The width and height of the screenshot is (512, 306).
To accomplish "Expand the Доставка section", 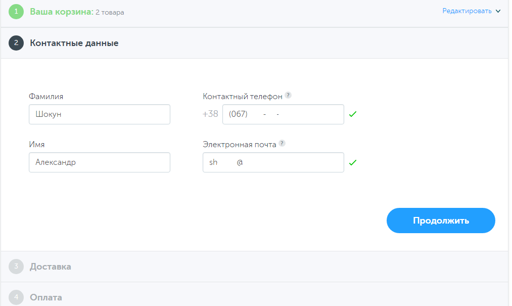I will [51, 267].
